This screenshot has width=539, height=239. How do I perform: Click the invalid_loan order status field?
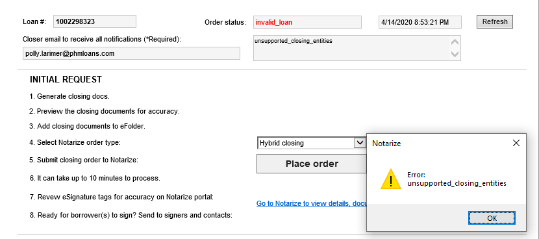[x=307, y=22]
